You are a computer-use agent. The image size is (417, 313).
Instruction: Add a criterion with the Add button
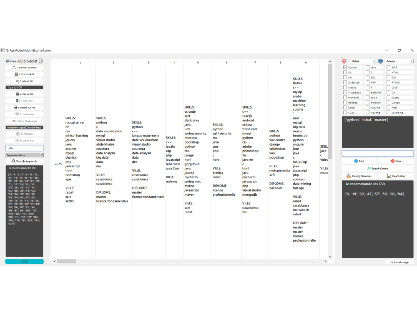(x=359, y=161)
